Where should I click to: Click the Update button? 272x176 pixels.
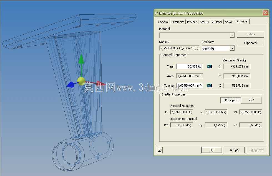250,34
